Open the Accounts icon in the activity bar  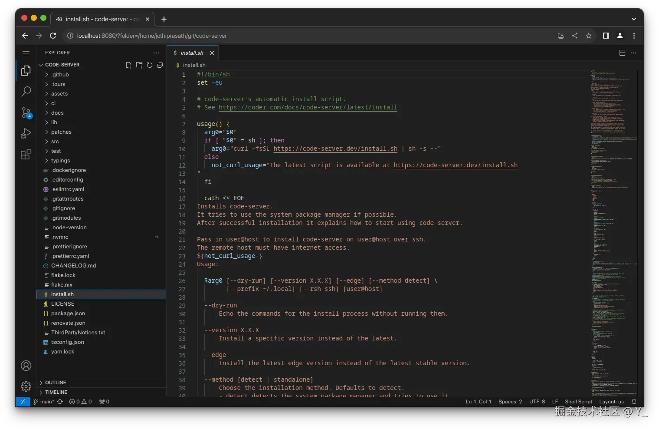point(26,366)
